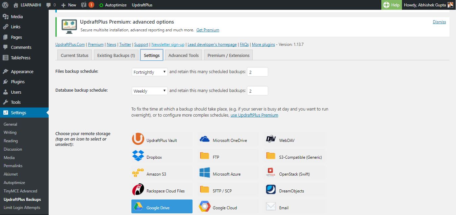
Task: Open Limit Login Attempts submenu item
Action: tap(22, 208)
